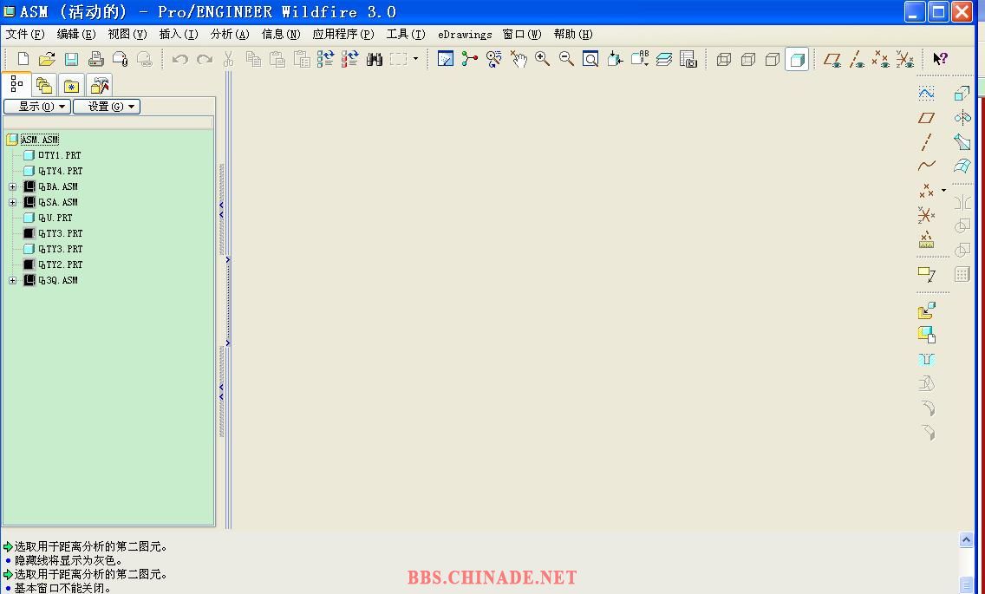Expand the 3Q.ASM tree node

[x=12, y=280]
